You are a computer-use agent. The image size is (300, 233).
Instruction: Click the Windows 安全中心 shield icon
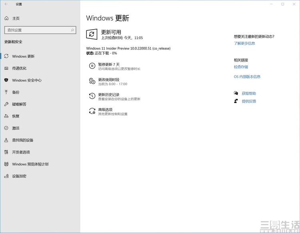coord(6,80)
